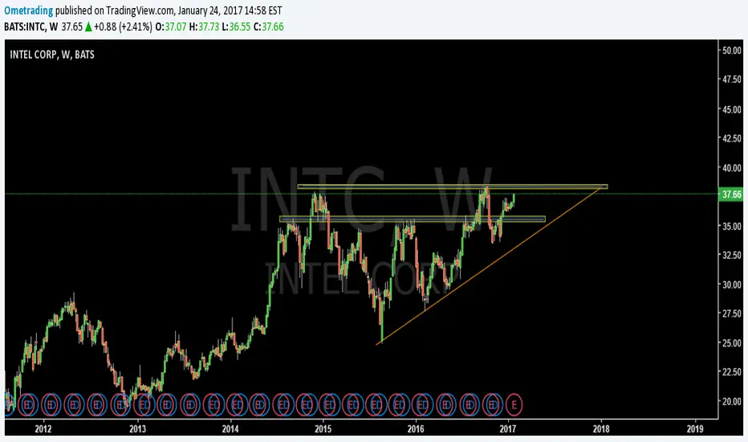This screenshot has width=748, height=442.
Task: Click the high value H:37.73
Action: tap(204, 27)
